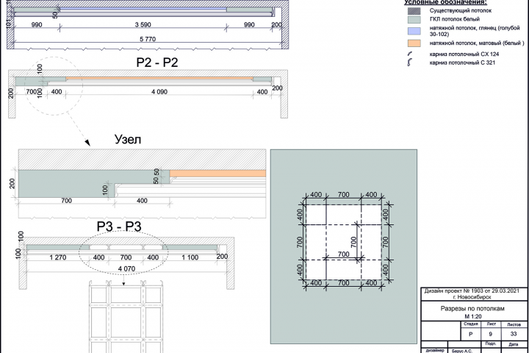529x353 pixels.
Task: Click the 'натяжной потолок, глянец' legend label
Action: tap(475, 31)
